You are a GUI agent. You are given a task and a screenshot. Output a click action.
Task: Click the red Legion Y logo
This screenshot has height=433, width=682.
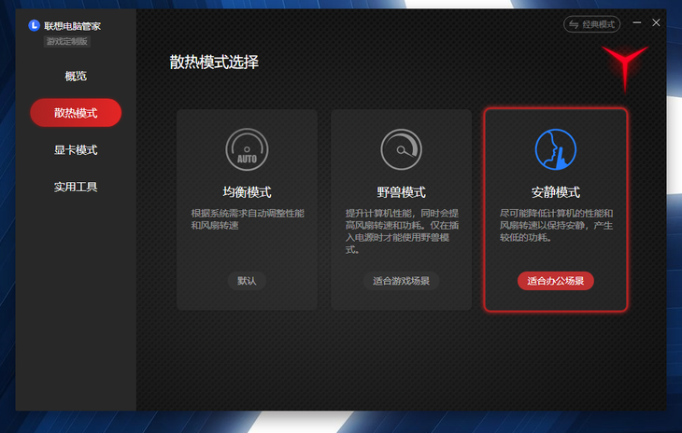pos(625,67)
